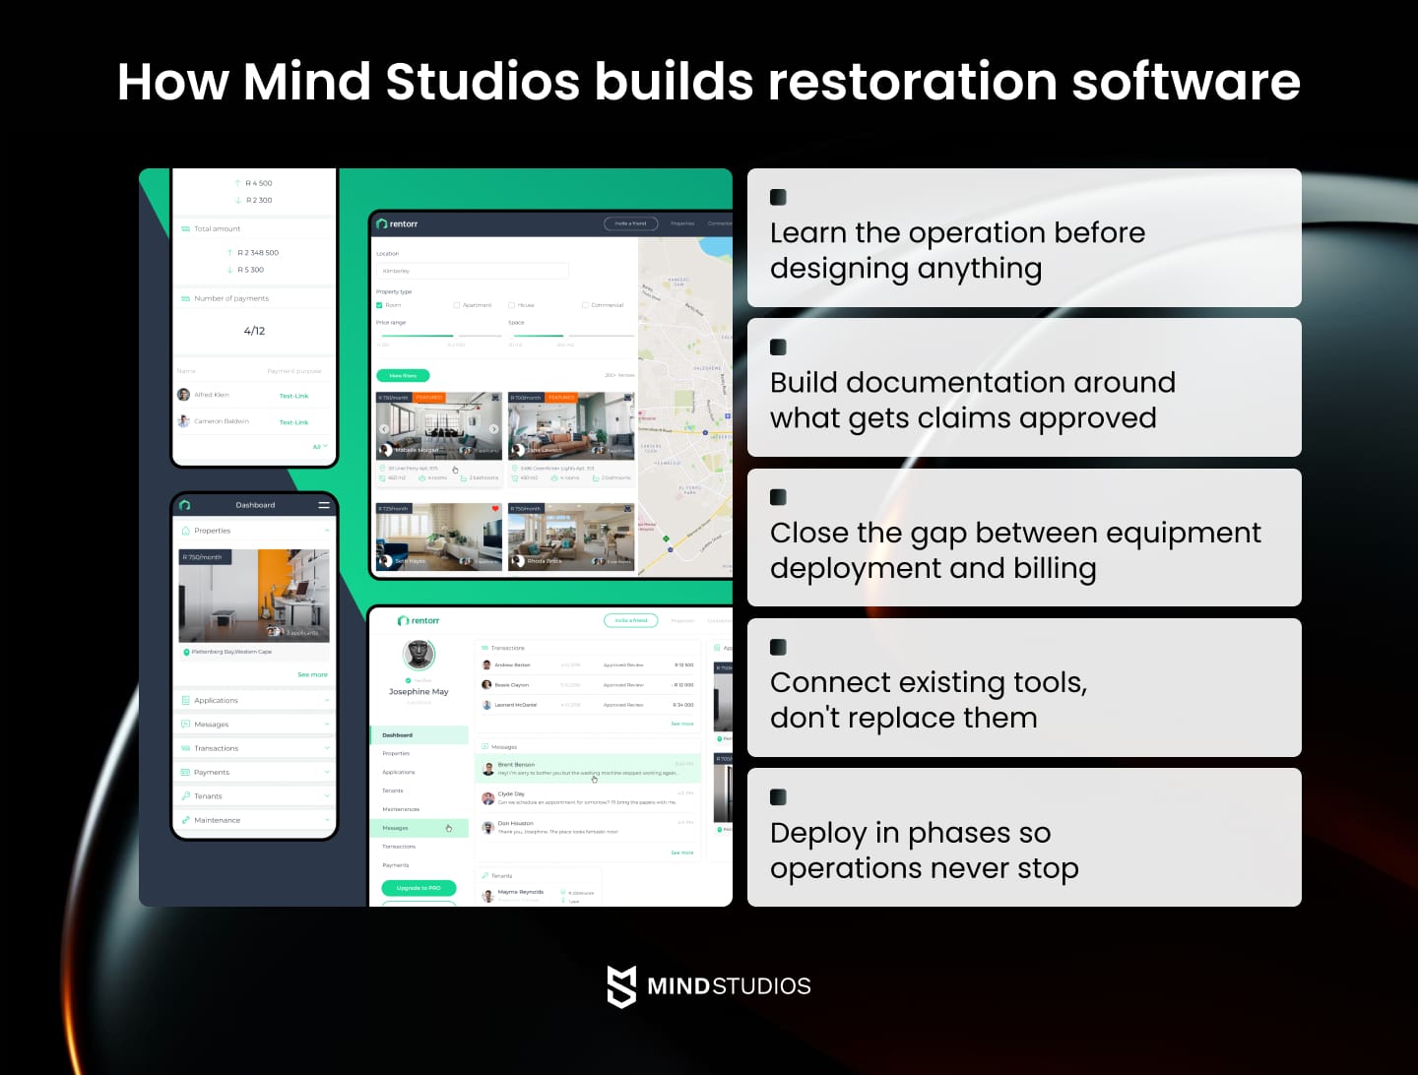Click the Maintenance wrench icon in mobile menu
This screenshot has width=1418, height=1075.
tap(185, 820)
